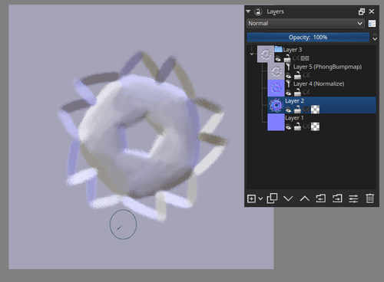Screen dimensions: 384x282
Task: Hide Layer 2
Action: (289, 110)
